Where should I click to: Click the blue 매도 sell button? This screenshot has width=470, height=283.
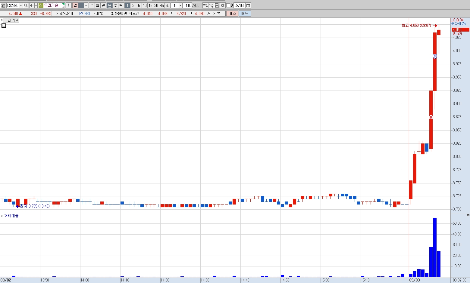pos(245,14)
